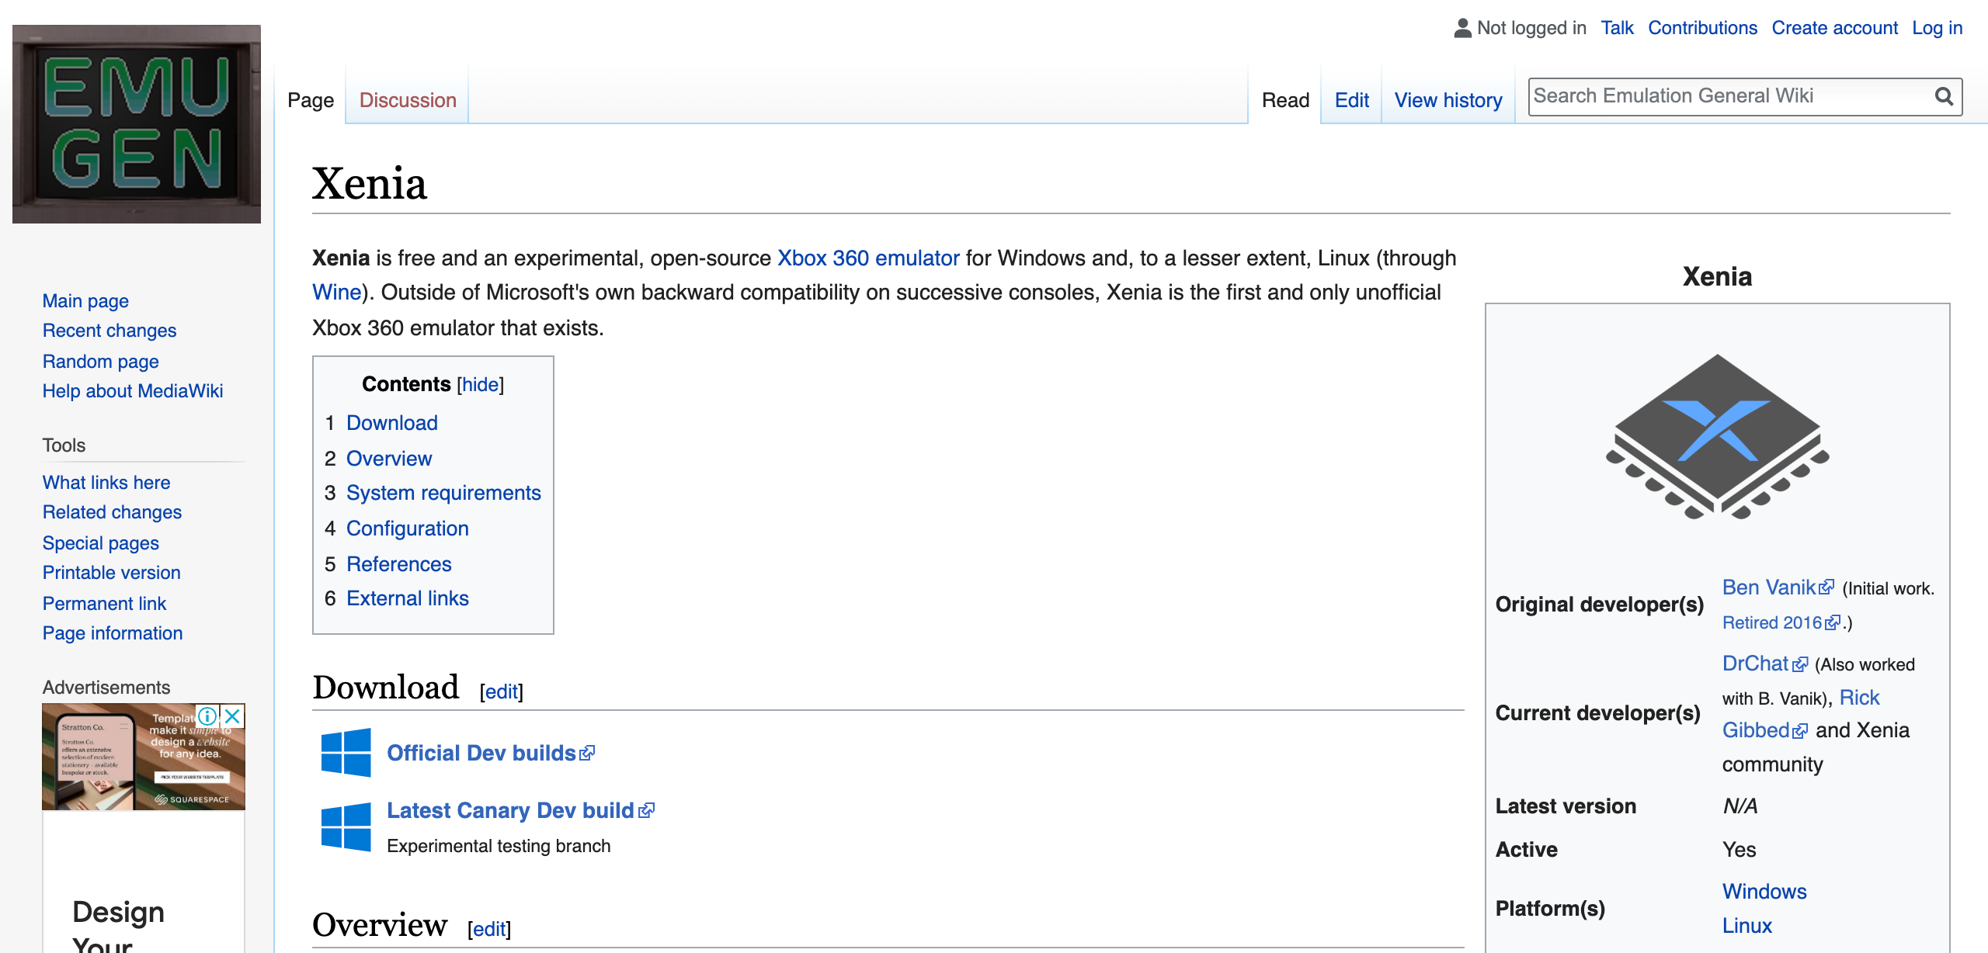This screenshot has height=953, width=1988.
Task: Open Printable version
Action: pyautogui.click(x=112, y=573)
